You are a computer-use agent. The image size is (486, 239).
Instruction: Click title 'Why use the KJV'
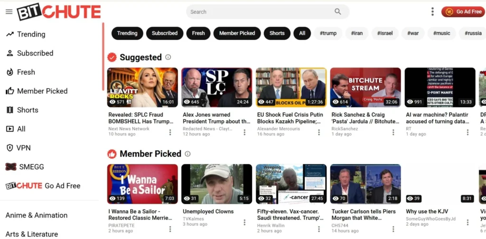(427, 211)
